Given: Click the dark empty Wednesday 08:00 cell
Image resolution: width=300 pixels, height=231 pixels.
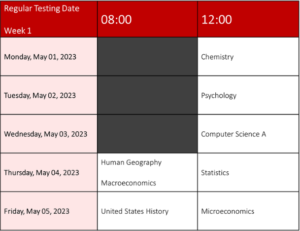Looking at the screenshot, I should click(147, 134).
